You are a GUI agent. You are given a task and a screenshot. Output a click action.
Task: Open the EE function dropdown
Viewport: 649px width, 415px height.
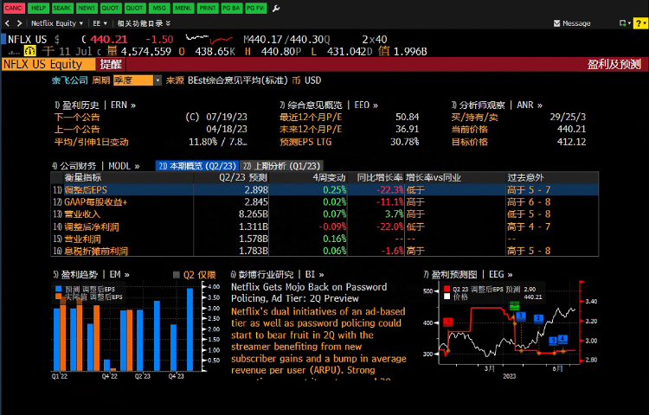(x=100, y=23)
